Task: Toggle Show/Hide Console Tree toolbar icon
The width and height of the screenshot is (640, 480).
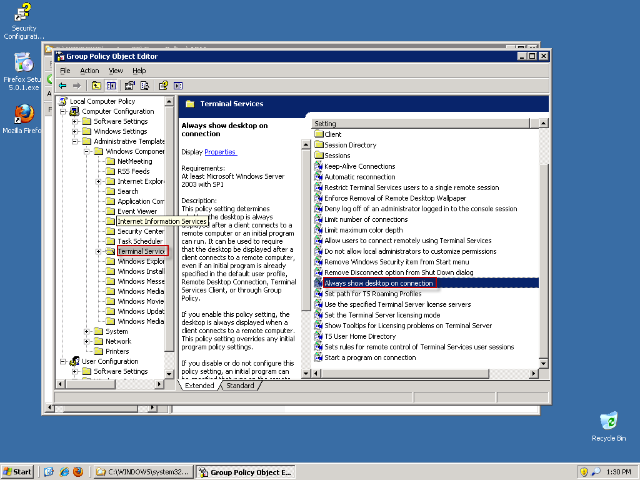Action: pyautogui.click(x=111, y=86)
